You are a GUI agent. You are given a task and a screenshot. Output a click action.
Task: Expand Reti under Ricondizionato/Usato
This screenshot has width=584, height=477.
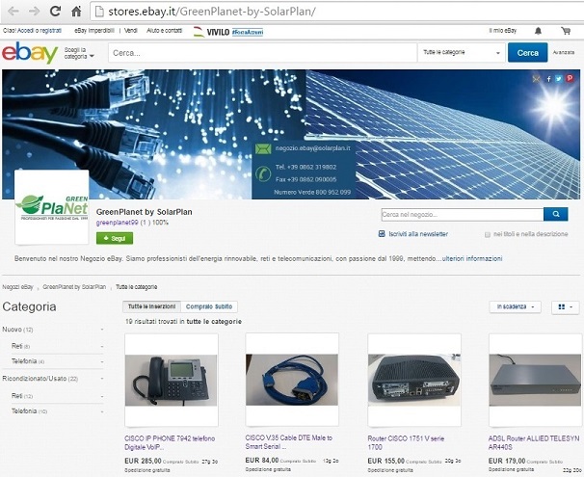(x=102, y=396)
